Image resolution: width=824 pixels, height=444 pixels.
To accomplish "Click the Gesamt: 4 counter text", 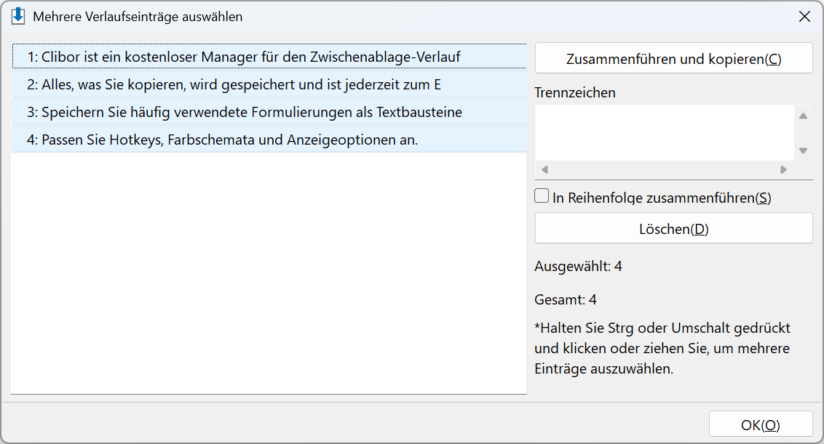I will [566, 299].
